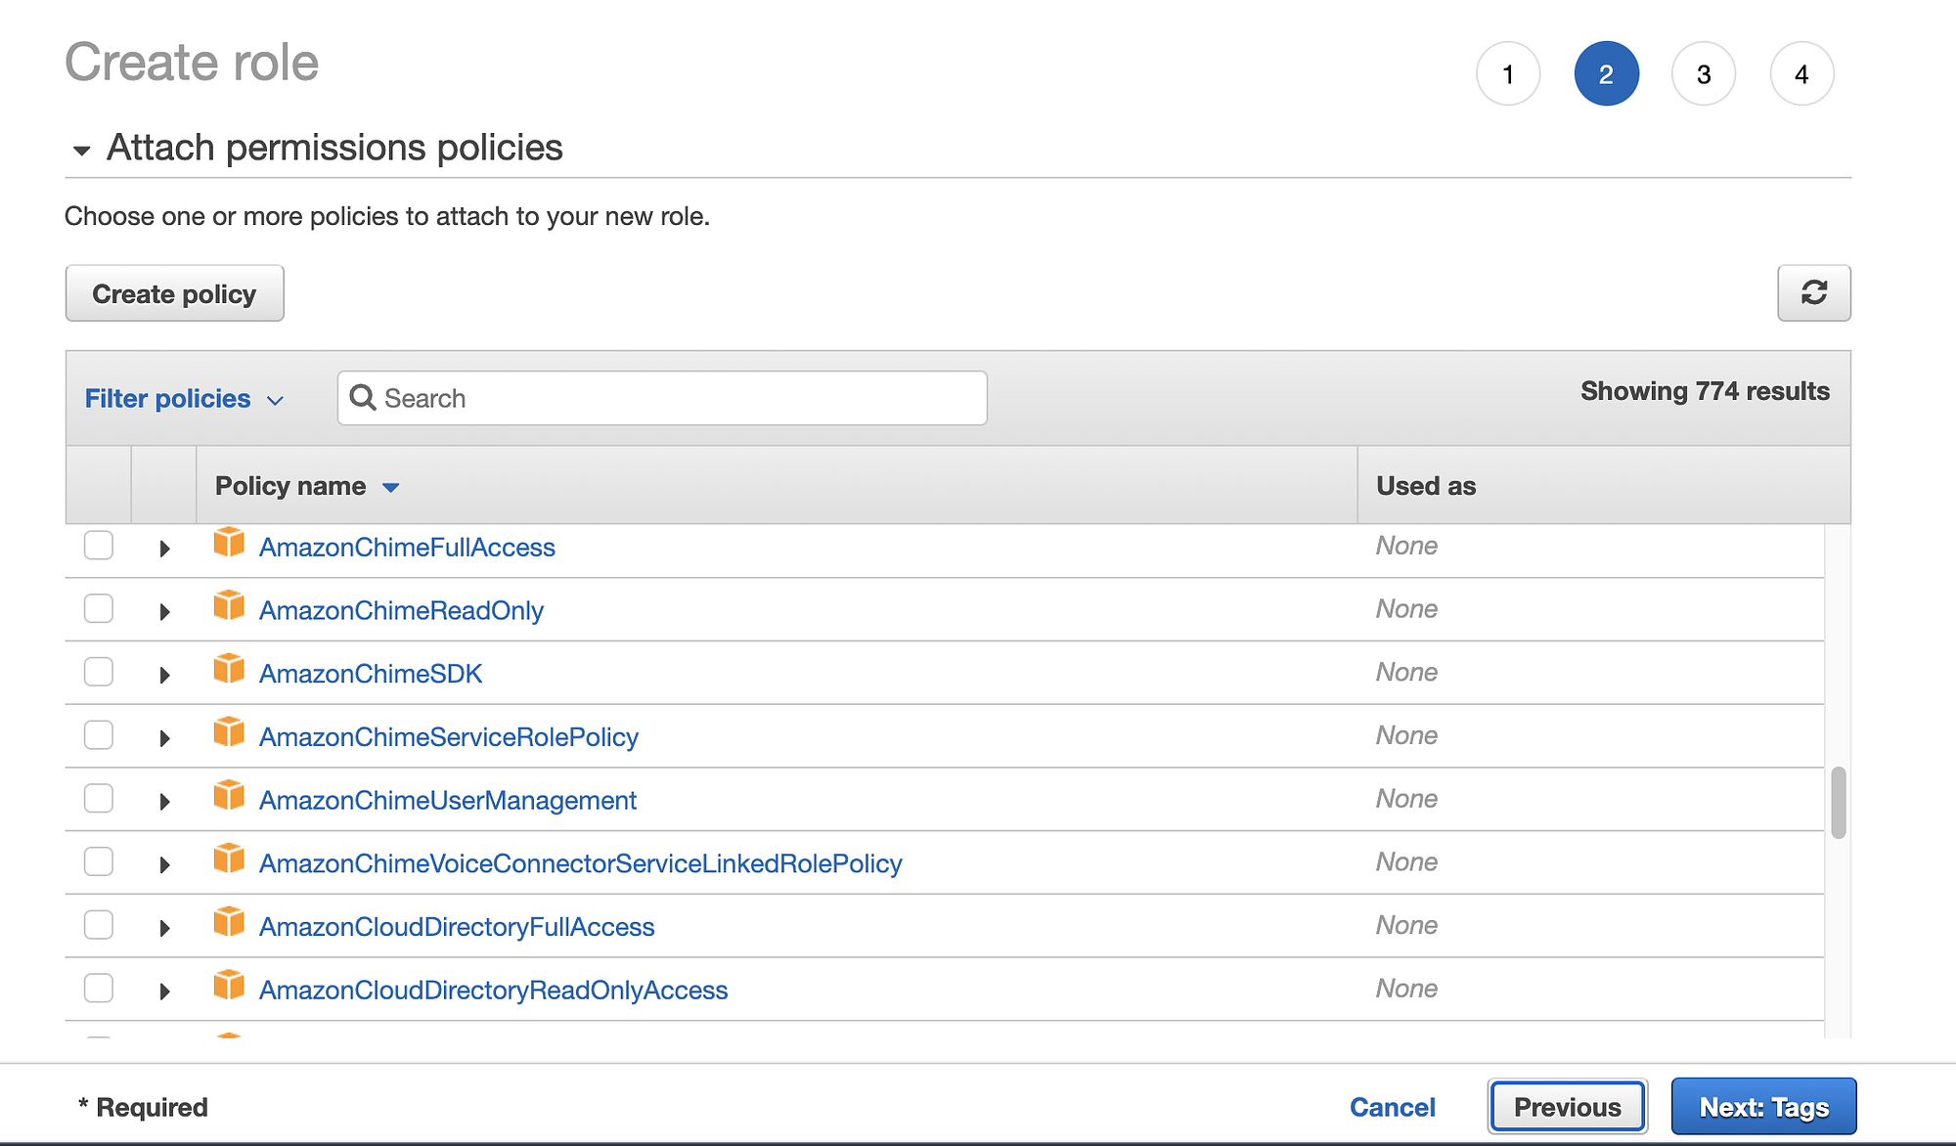Click the policy icon beside AmazonChimeReadOnly
This screenshot has width=1956, height=1146.
coord(229,606)
